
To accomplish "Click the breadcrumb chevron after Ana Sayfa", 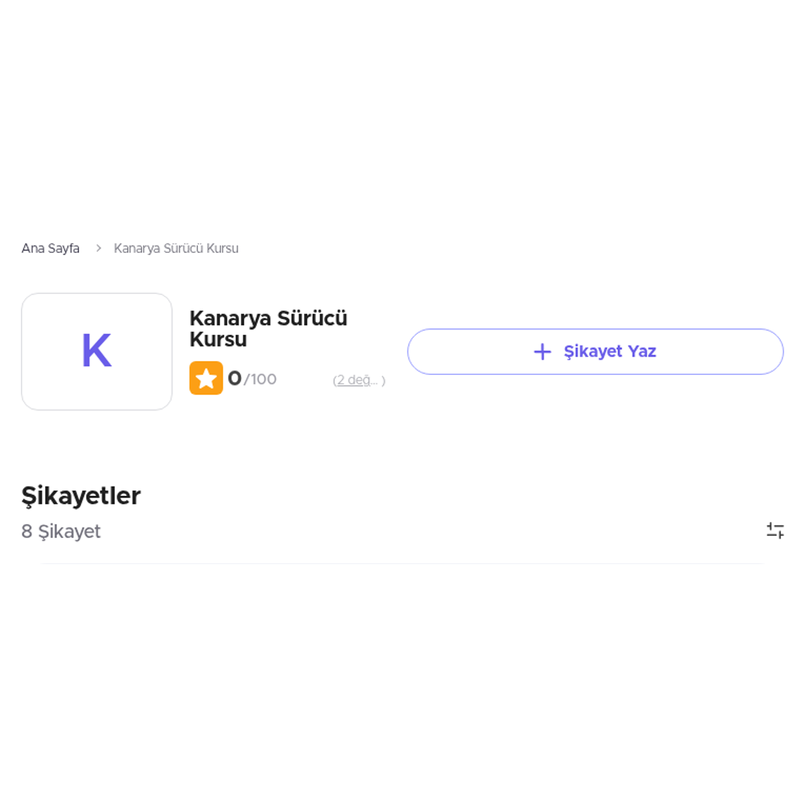I will click(x=99, y=248).
